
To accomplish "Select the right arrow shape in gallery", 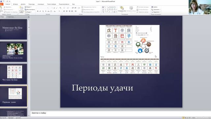I will [x=110, y=10].
